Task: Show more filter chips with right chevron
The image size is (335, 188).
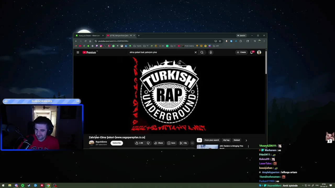Action: pos(246,140)
